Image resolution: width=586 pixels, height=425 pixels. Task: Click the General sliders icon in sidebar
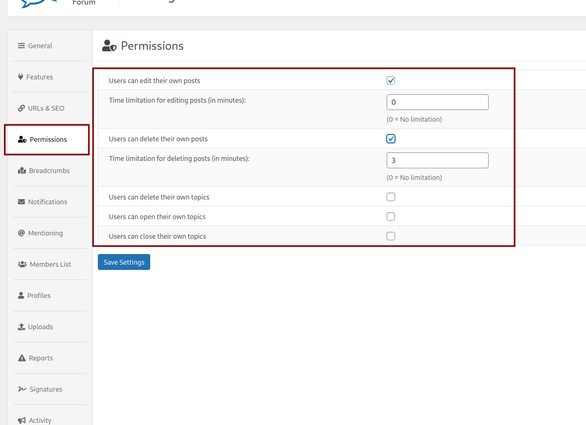click(21, 46)
